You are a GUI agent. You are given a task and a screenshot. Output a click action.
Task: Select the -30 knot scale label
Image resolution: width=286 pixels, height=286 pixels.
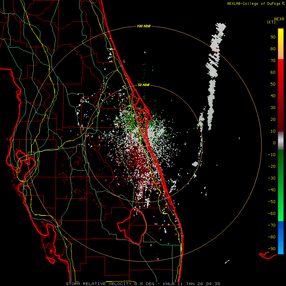272,178
